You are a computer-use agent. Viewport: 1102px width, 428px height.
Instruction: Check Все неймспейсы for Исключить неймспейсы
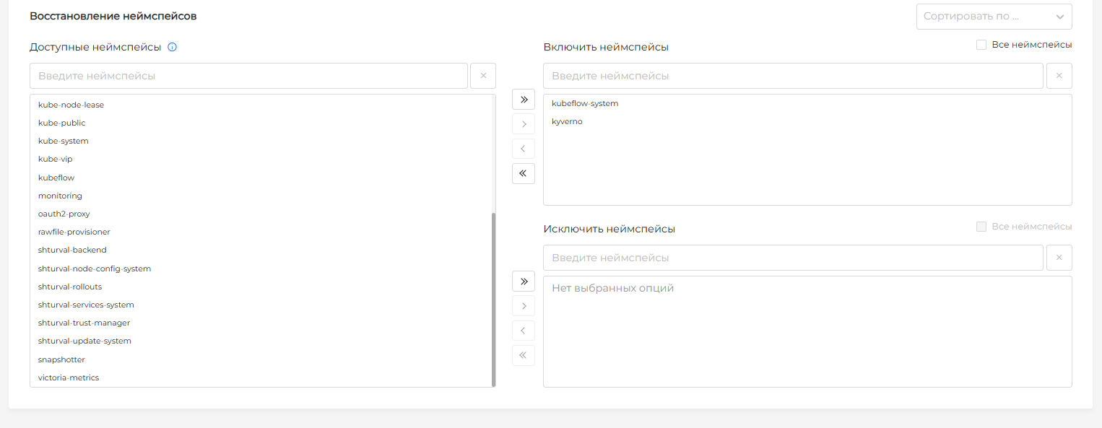981,227
